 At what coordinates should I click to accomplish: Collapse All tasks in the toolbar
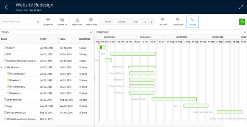(48, 22)
